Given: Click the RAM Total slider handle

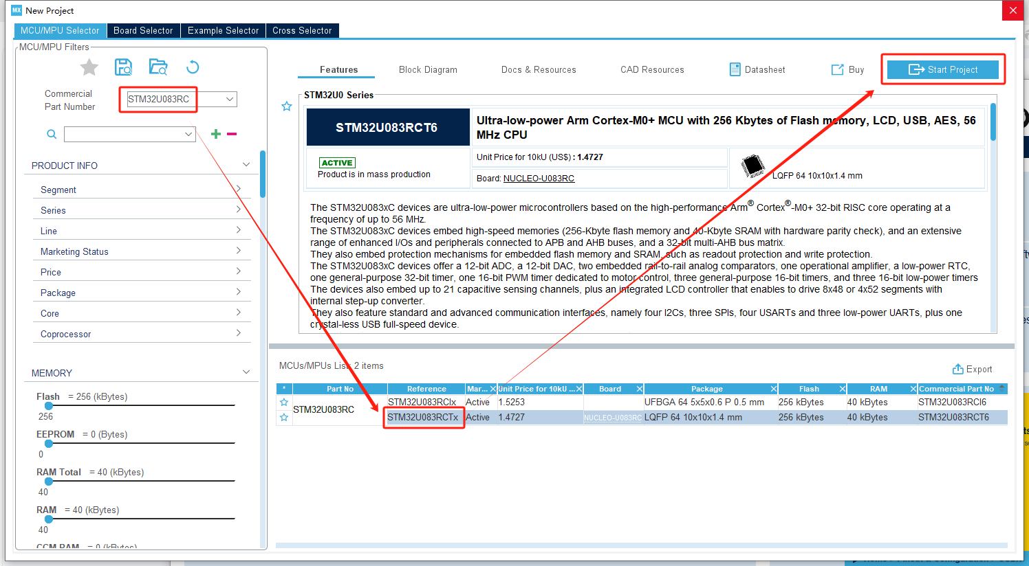Looking at the screenshot, I should 49,482.
